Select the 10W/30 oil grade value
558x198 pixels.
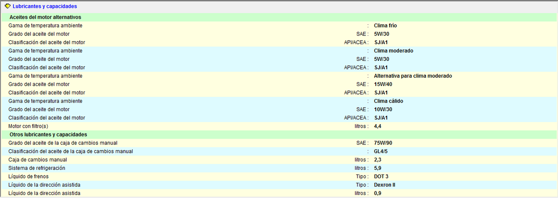coord(383,109)
